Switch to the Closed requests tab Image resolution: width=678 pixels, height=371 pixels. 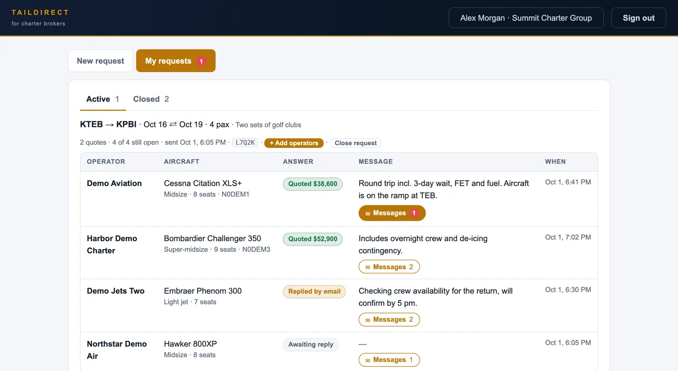click(x=151, y=99)
